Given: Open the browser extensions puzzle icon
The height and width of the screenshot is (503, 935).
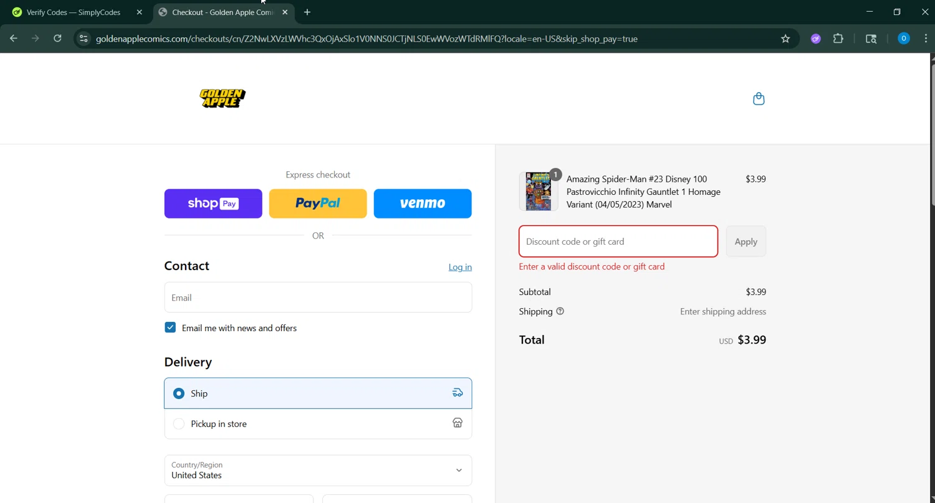Looking at the screenshot, I should (838, 39).
